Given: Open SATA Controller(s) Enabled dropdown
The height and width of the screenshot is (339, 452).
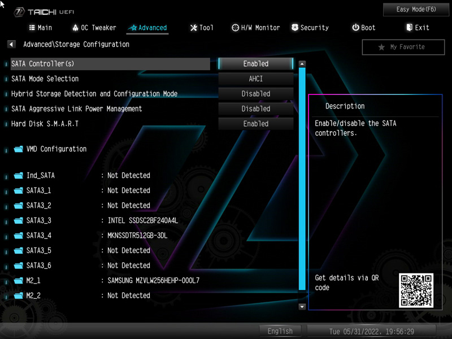Looking at the screenshot, I should 256,64.
